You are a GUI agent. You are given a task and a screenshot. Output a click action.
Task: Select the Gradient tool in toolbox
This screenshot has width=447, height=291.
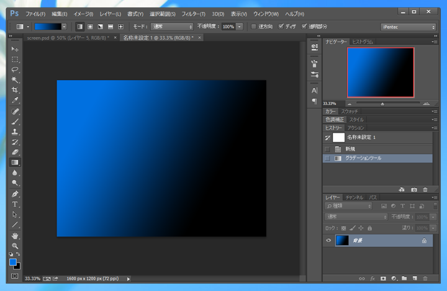(x=15, y=163)
